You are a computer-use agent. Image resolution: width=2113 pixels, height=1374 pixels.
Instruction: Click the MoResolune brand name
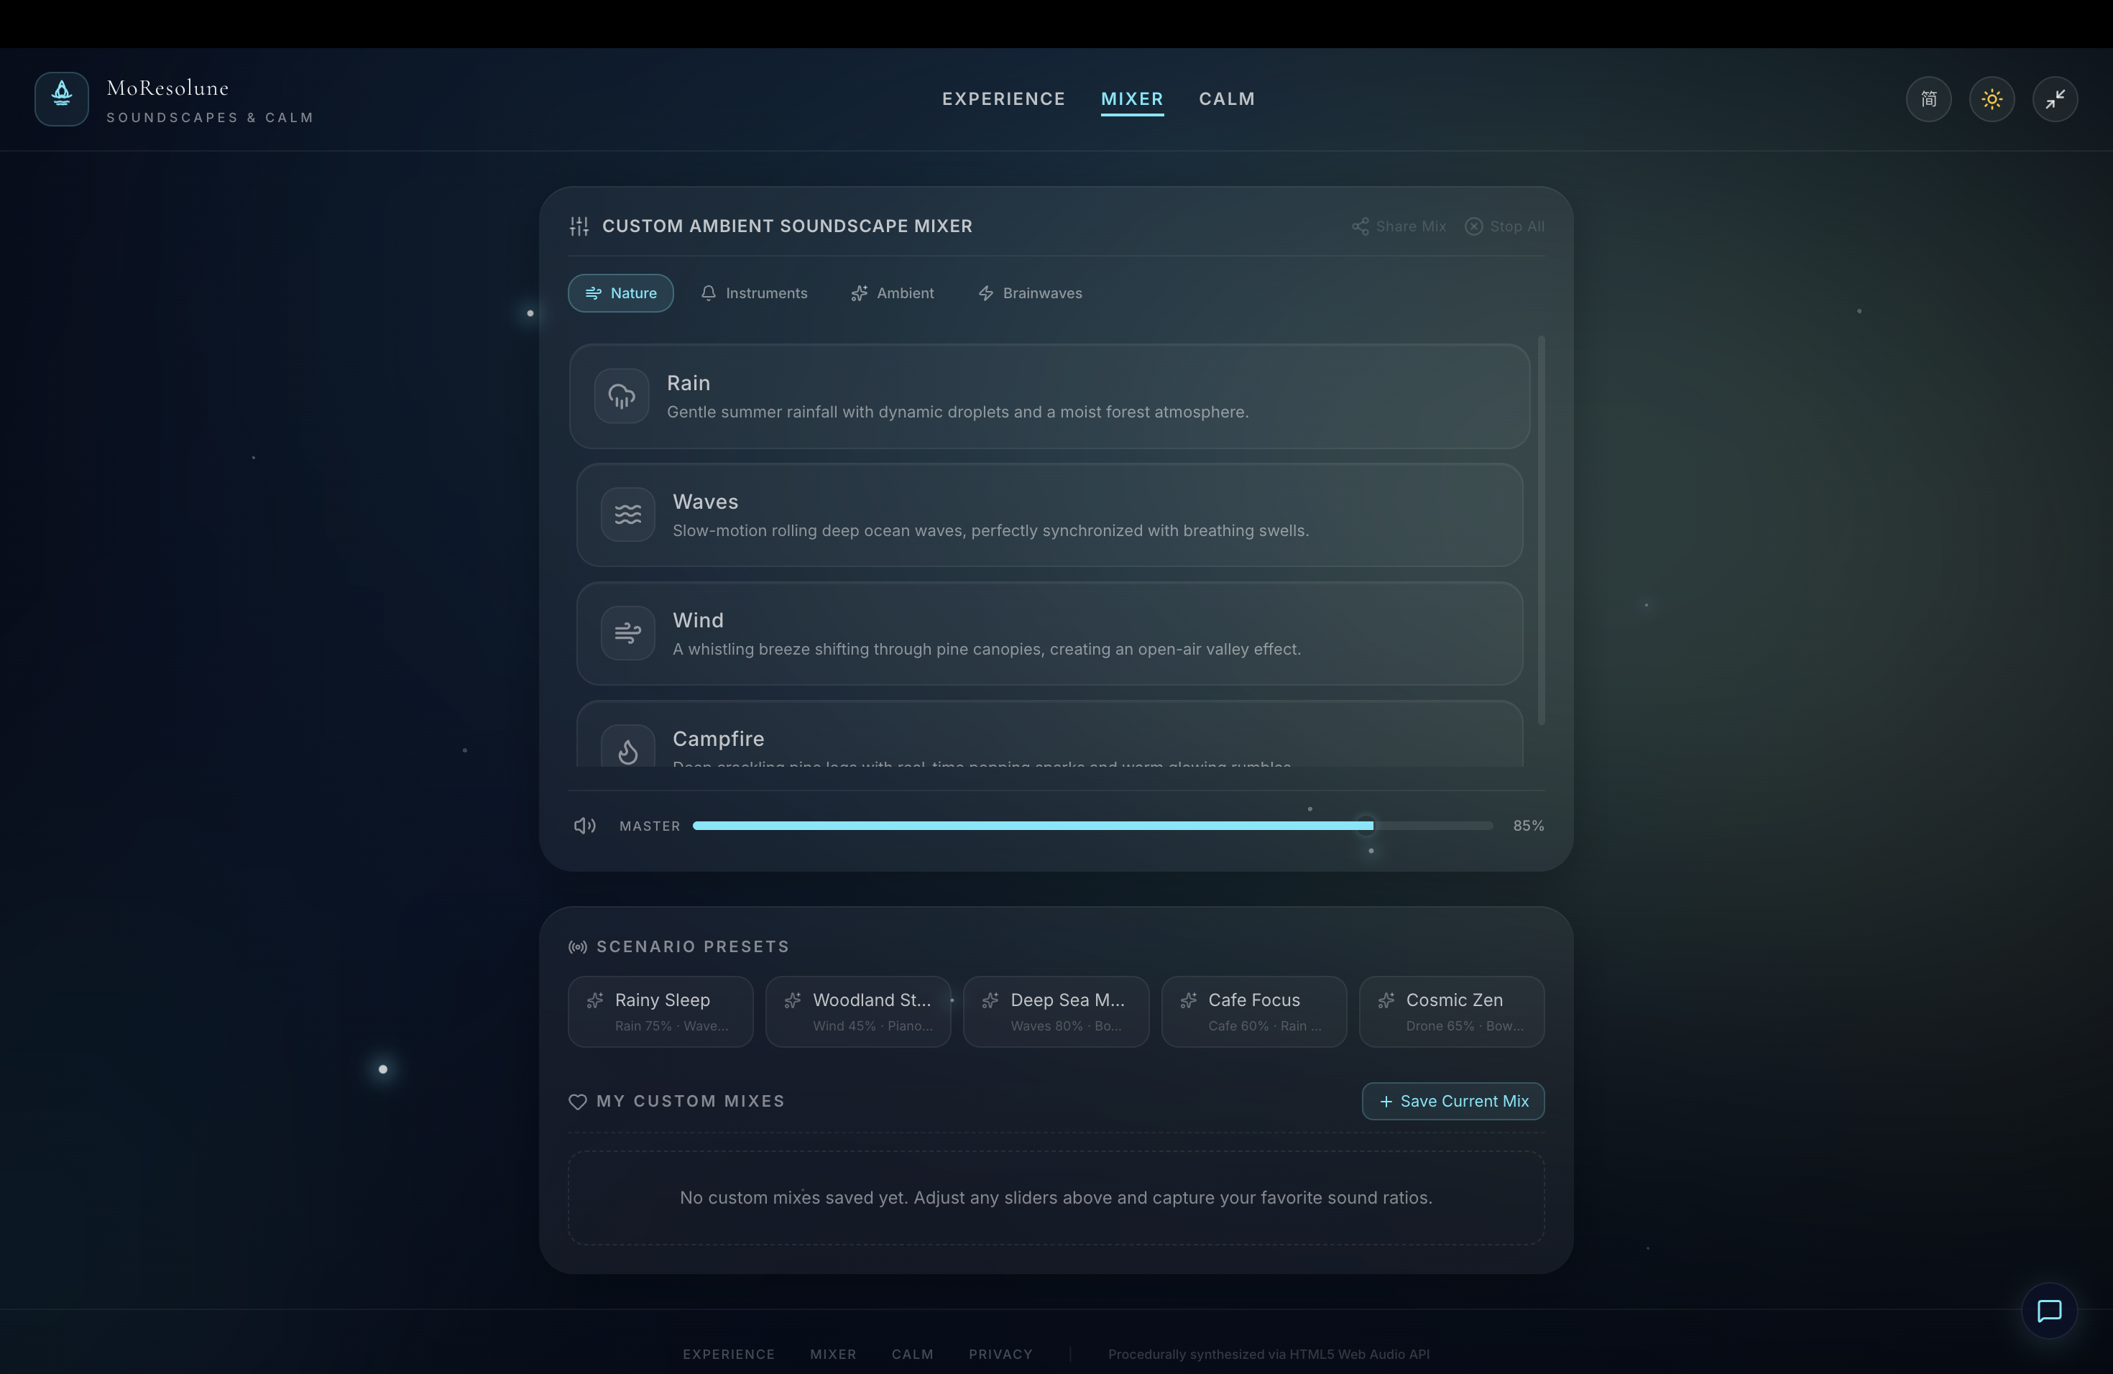tap(167, 88)
